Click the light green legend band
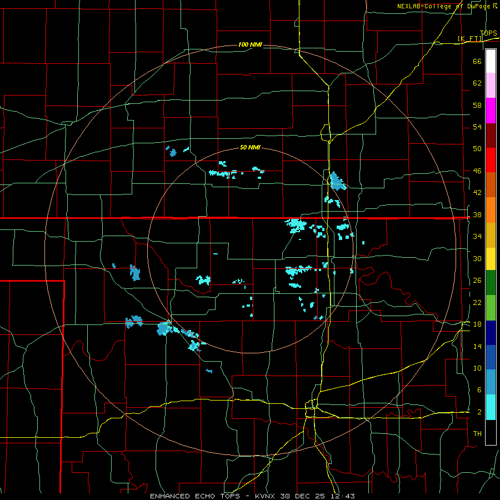Image resolution: width=500 pixels, height=500 pixels. point(491,308)
